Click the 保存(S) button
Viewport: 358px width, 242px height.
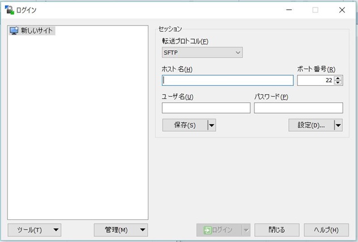[x=185, y=125]
